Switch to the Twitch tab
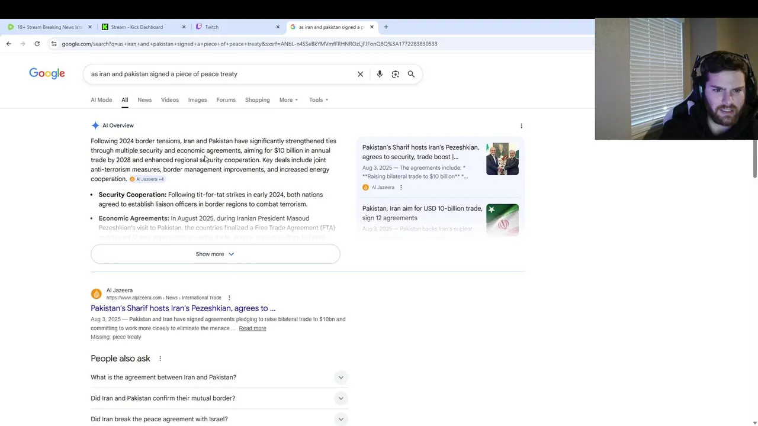Screen dimensions: 758x426 tap(238, 27)
